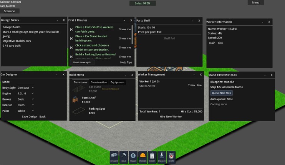Switch to the Construction tab

coord(99,82)
